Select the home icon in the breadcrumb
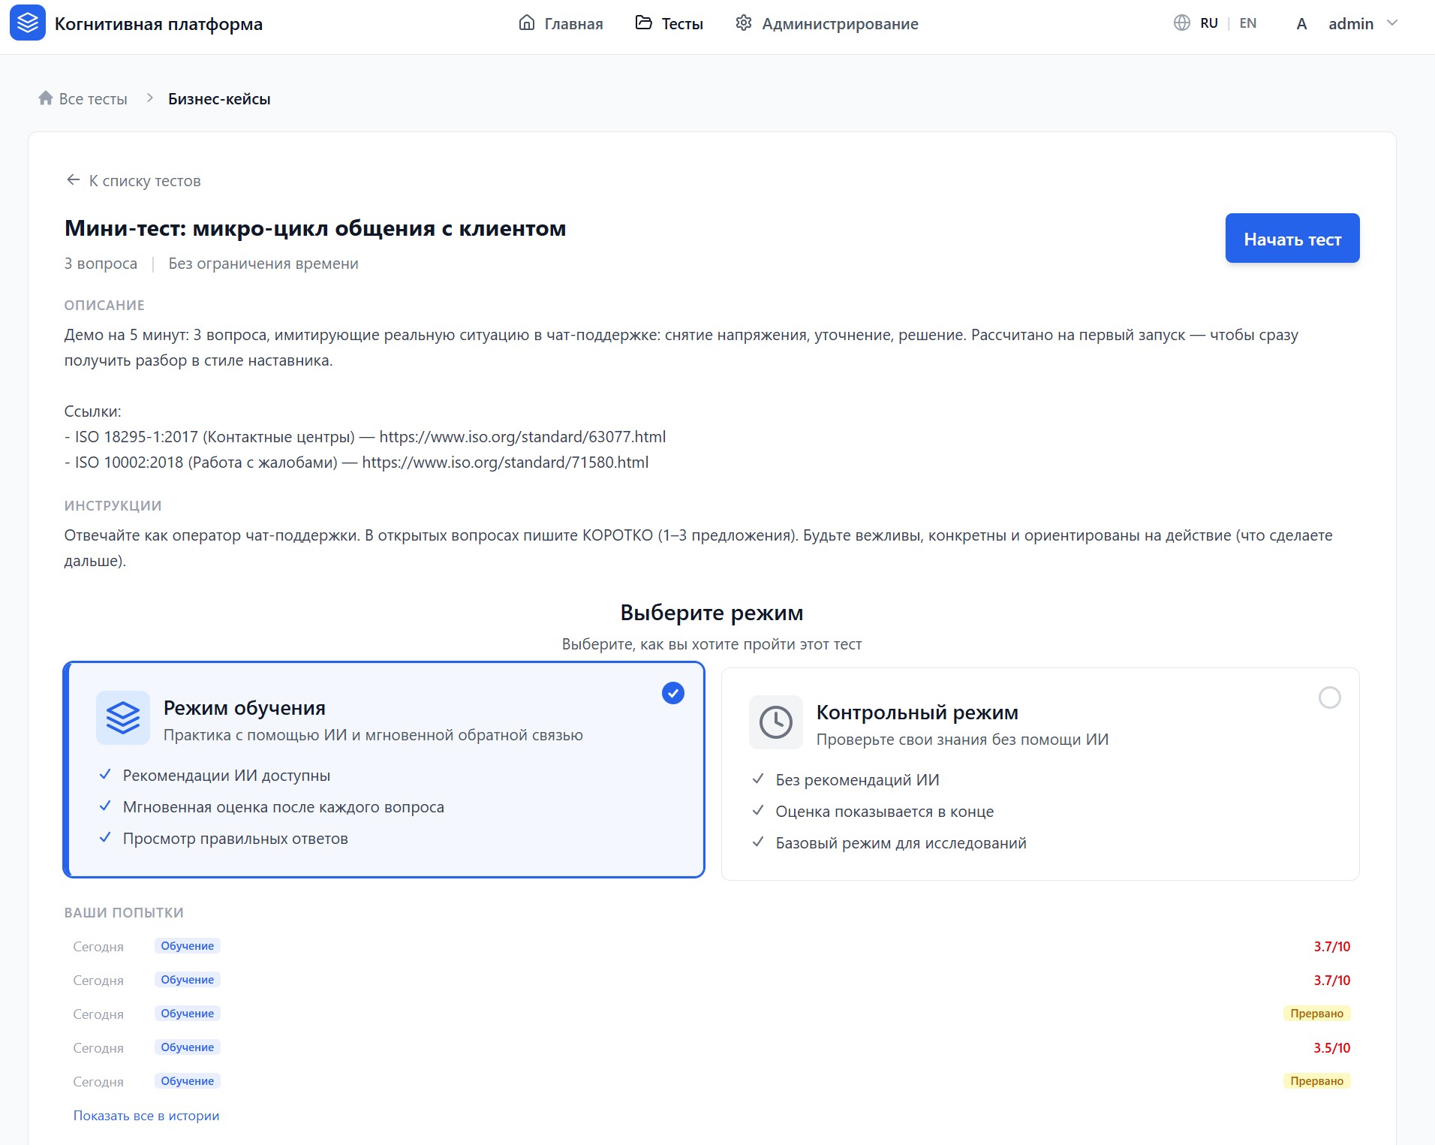The image size is (1435, 1145). pos(44,98)
